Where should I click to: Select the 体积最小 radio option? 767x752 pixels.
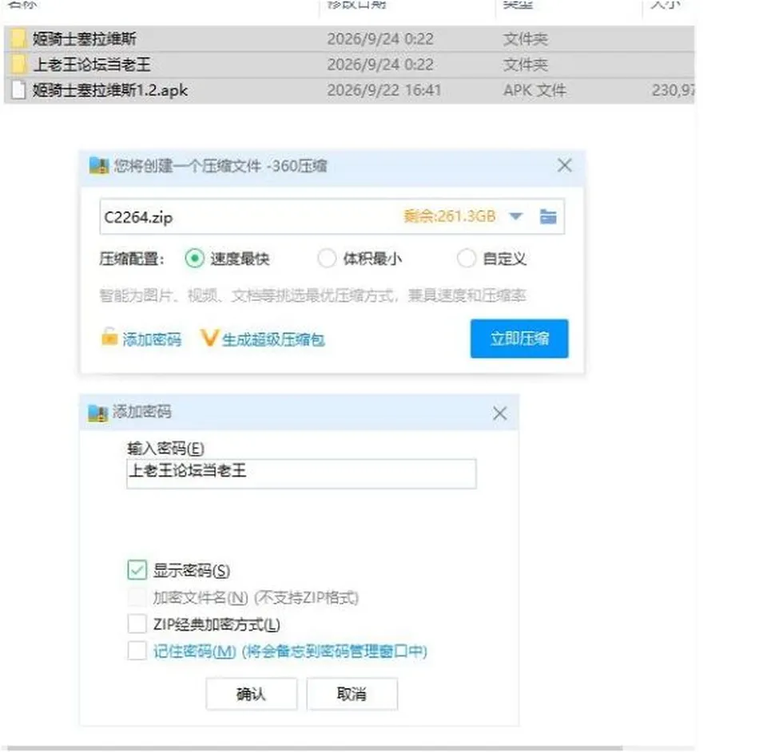327,258
